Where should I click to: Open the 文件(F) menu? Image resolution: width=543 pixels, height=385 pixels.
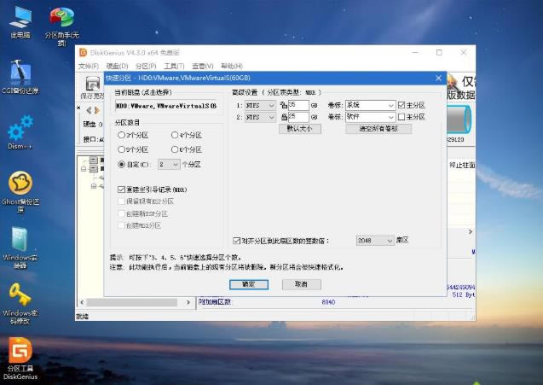click(89, 66)
